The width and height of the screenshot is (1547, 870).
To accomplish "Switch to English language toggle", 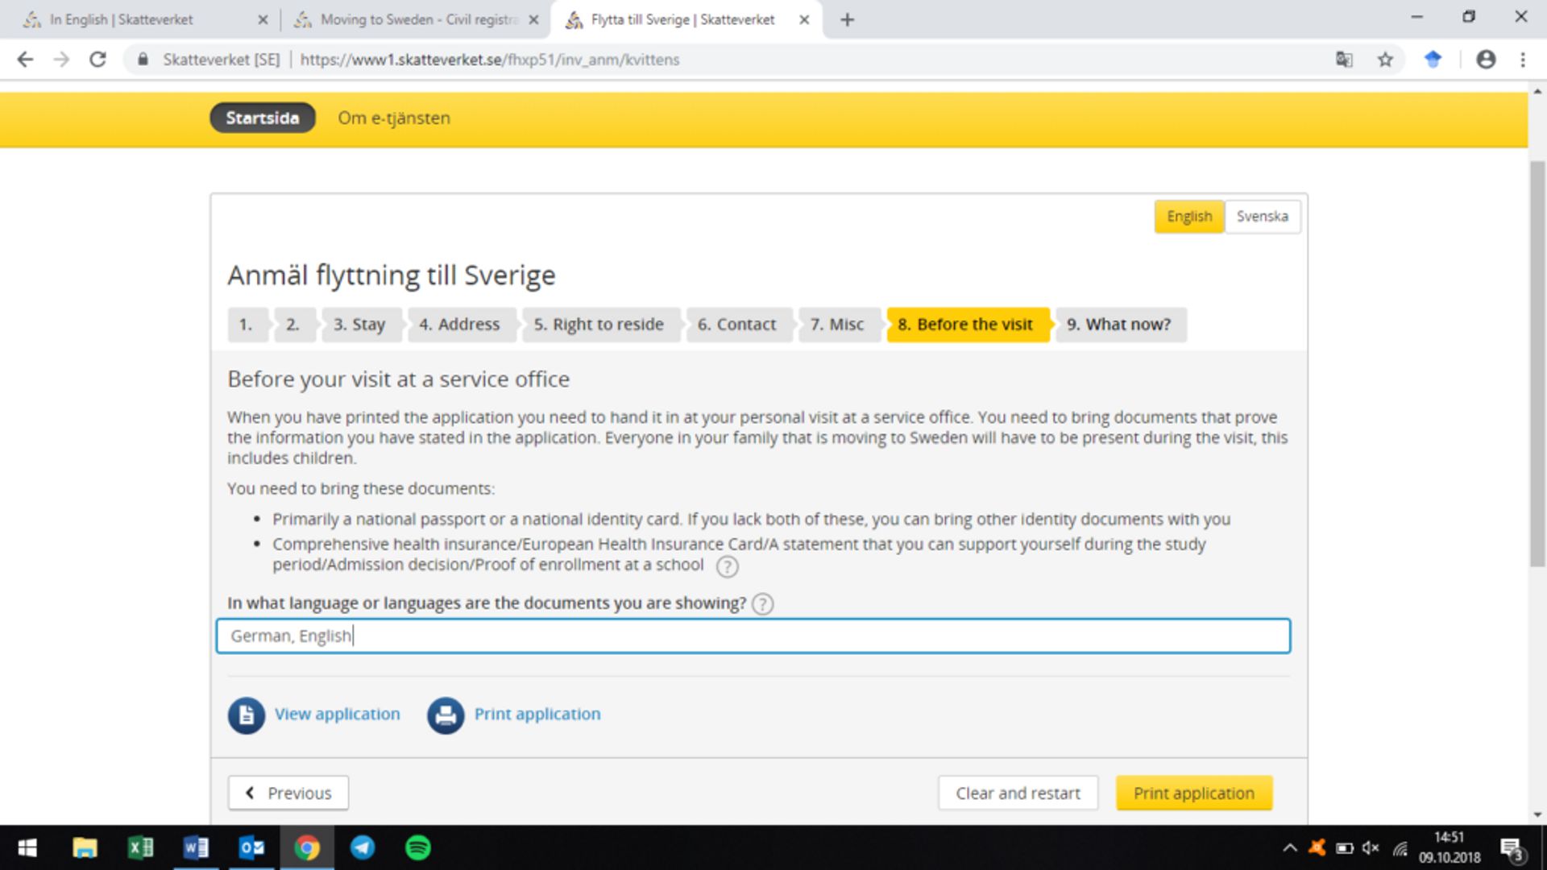I will [1190, 216].
